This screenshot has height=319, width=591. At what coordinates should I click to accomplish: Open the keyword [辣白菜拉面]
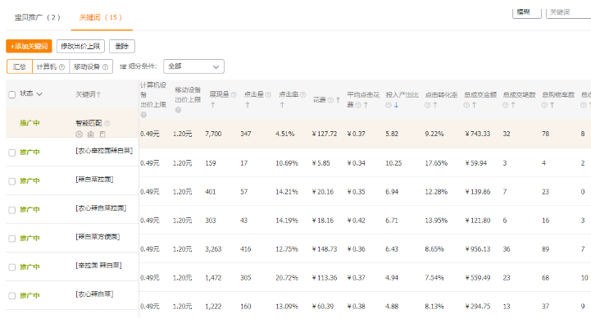point(94,180)
